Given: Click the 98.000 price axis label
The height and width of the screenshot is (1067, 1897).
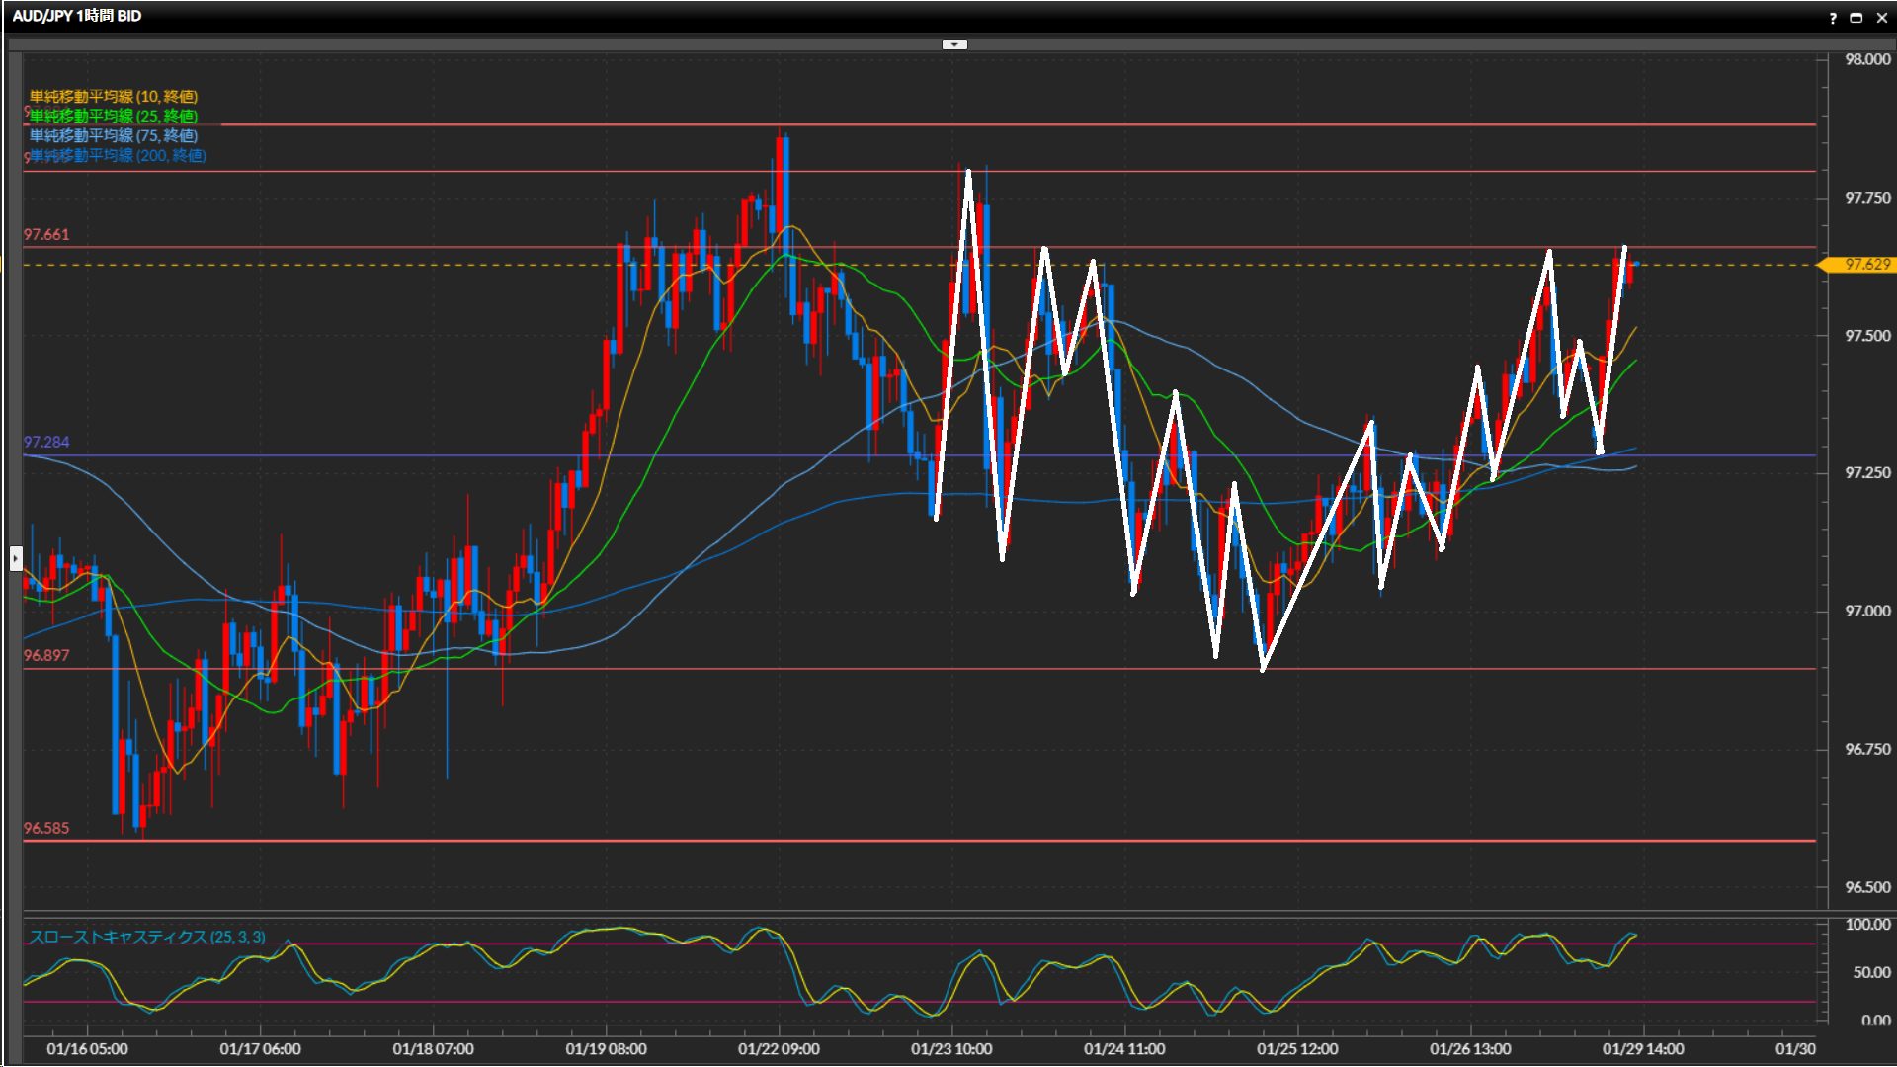Looking at the screenshot, I should (x=1867, y=60).
